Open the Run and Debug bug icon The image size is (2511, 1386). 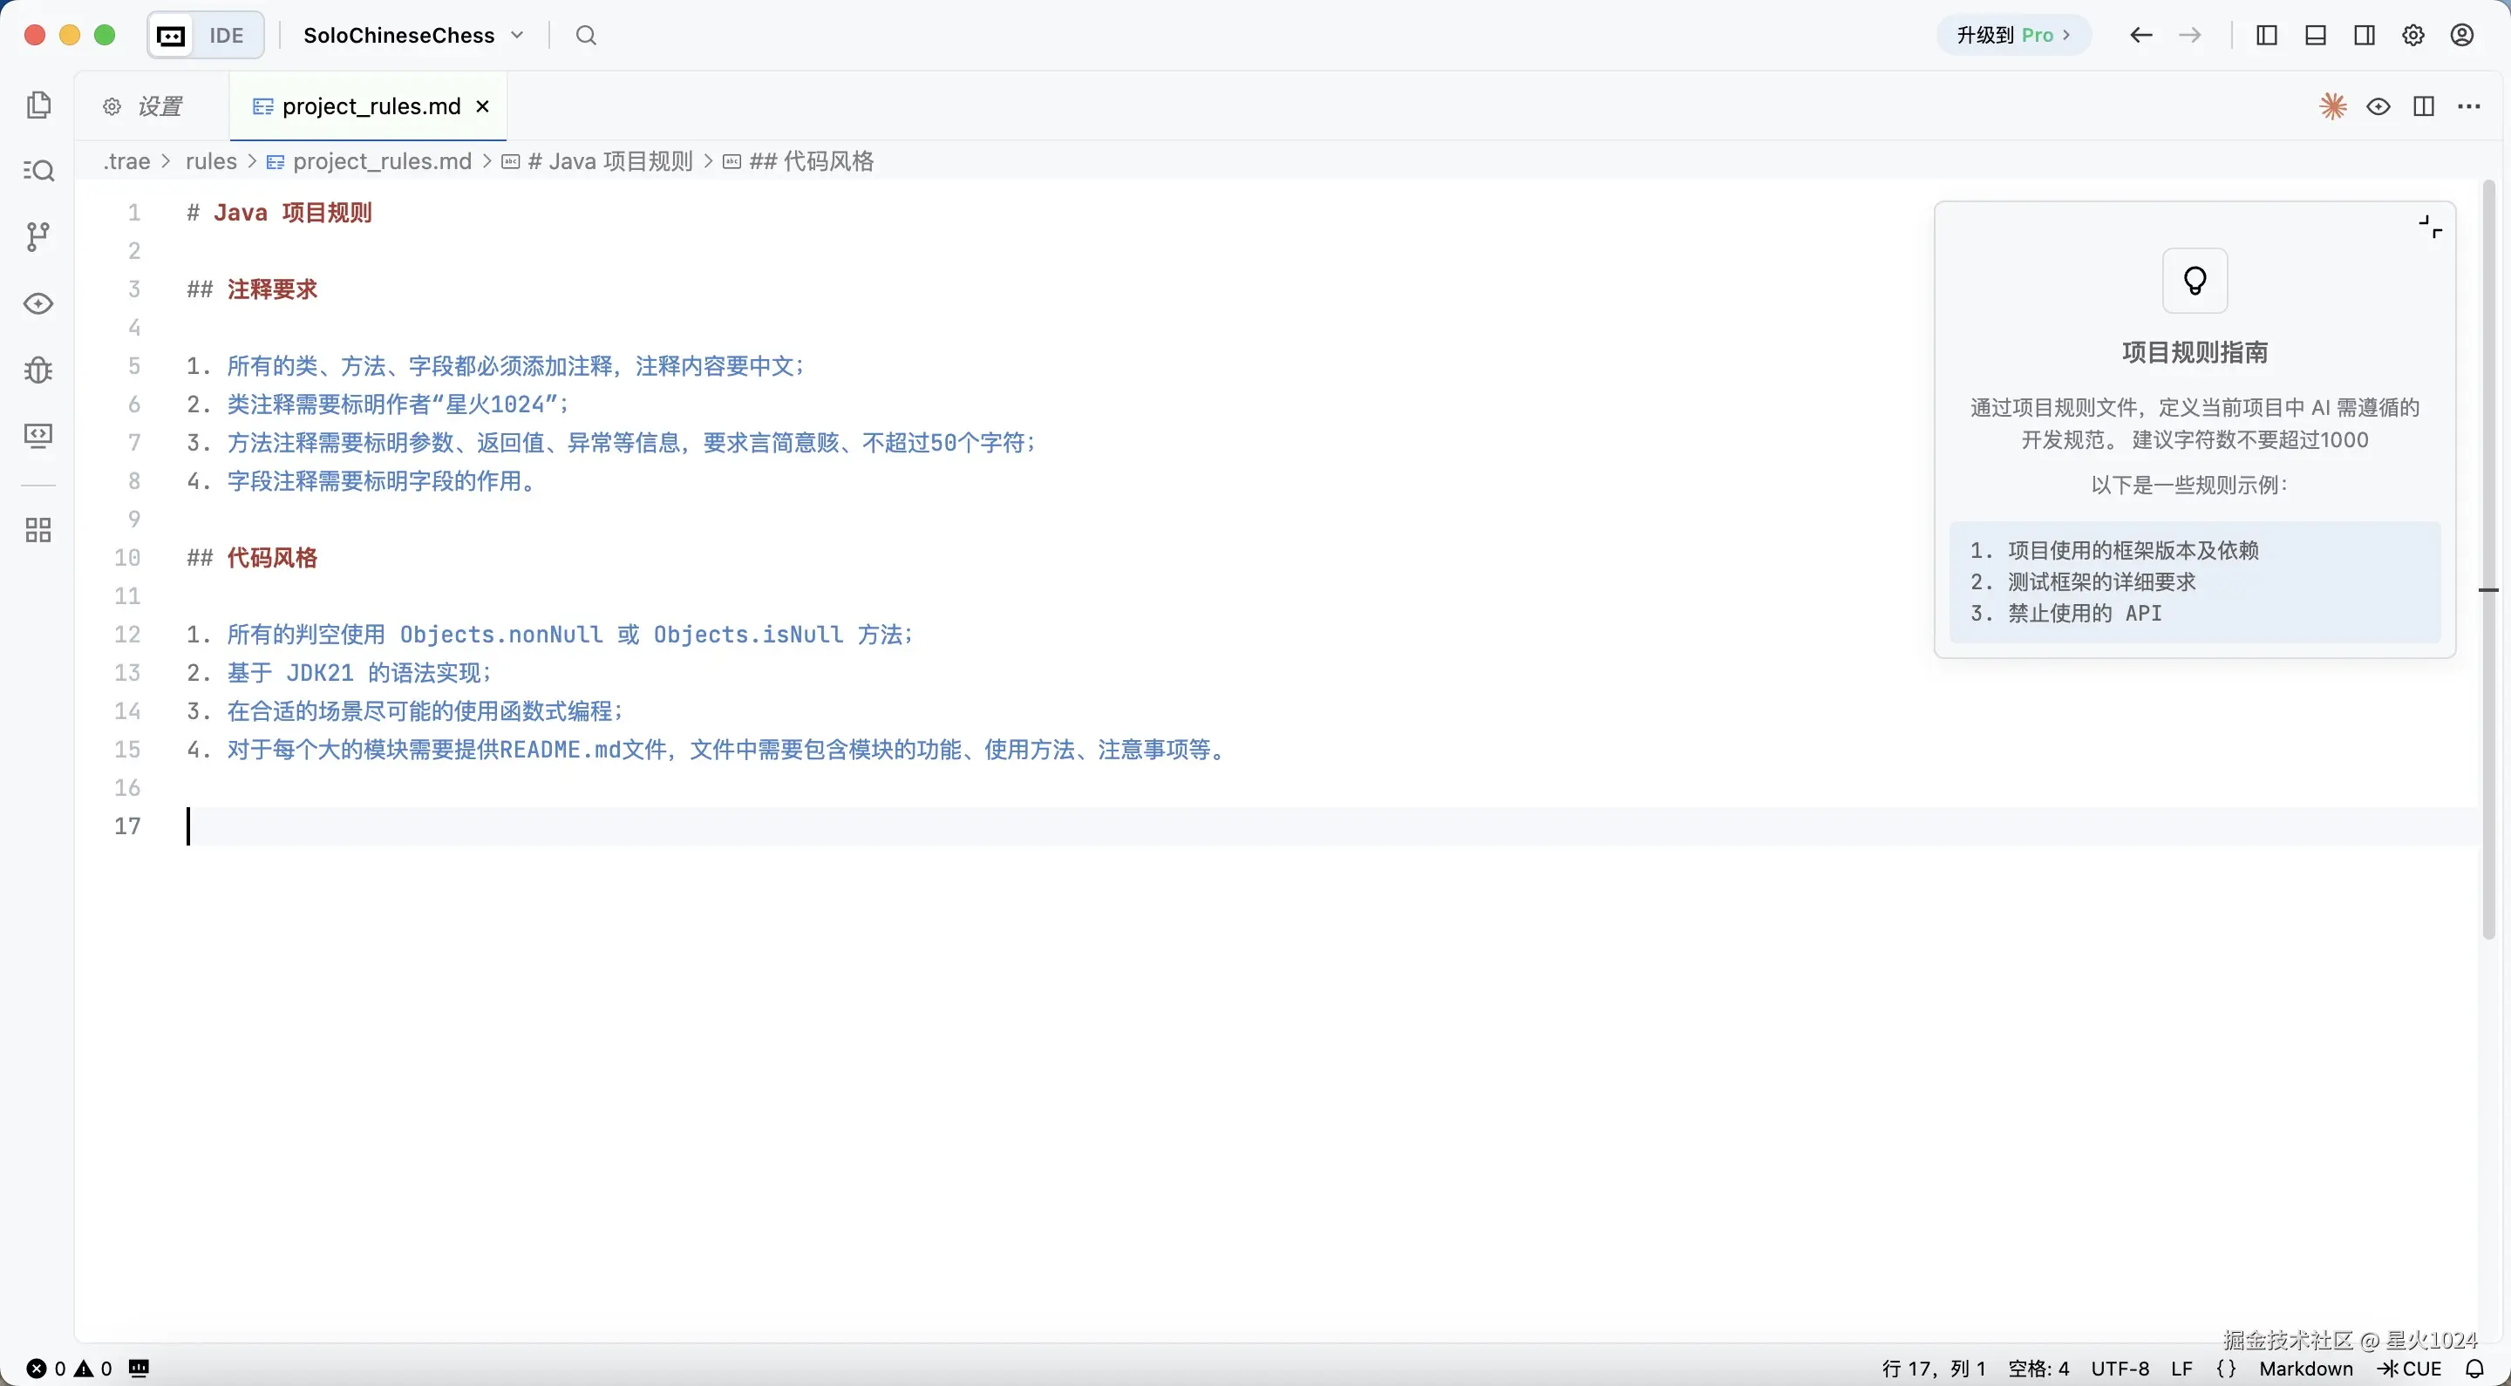pos(38,370)
